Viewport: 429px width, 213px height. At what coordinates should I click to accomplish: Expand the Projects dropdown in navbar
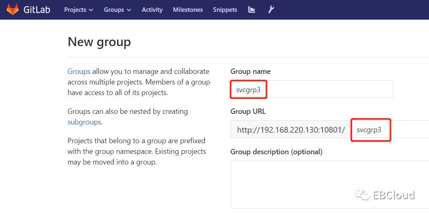pos(78,10)
